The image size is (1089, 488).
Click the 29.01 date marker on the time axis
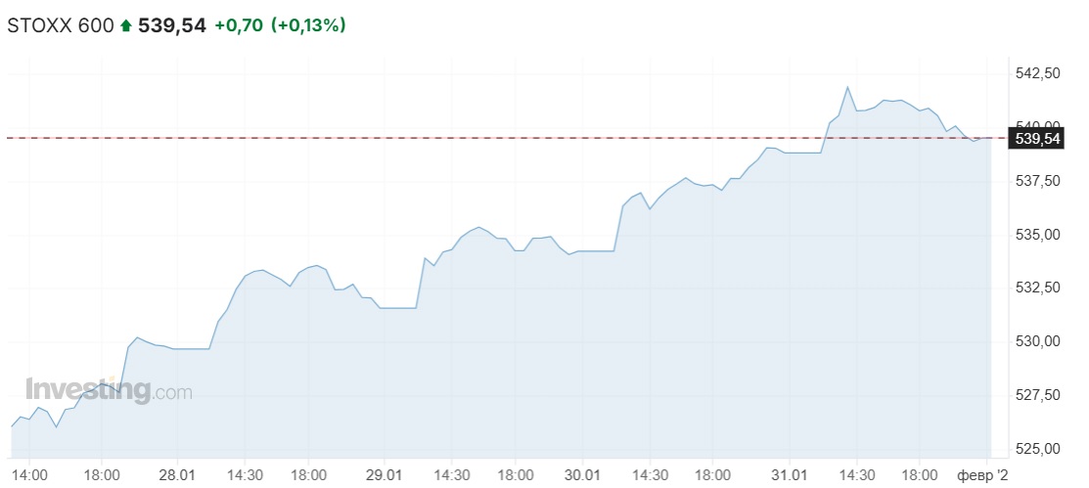tap(385, 475)
